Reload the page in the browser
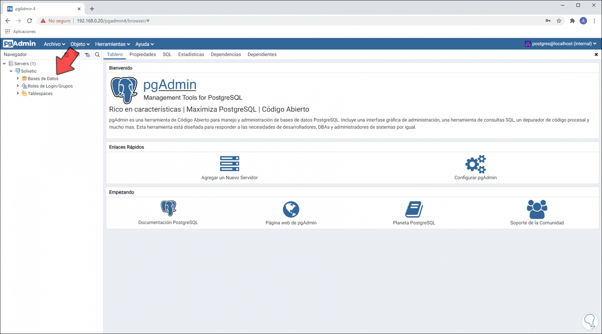Screen dimensions: 602x334 click(x=30, y=21)
